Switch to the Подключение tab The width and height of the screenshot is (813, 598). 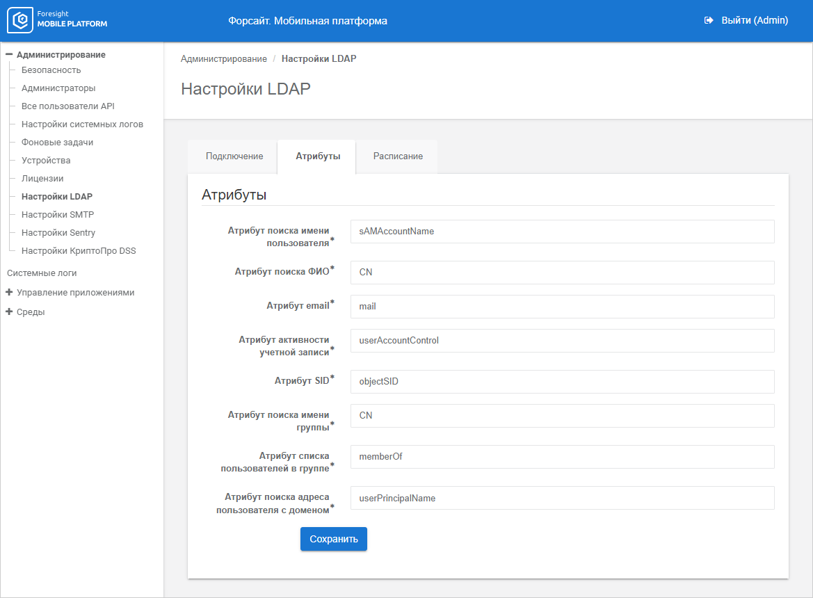[234, 156]
